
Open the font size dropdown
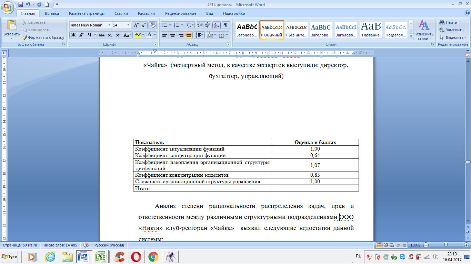pos(129,25)
